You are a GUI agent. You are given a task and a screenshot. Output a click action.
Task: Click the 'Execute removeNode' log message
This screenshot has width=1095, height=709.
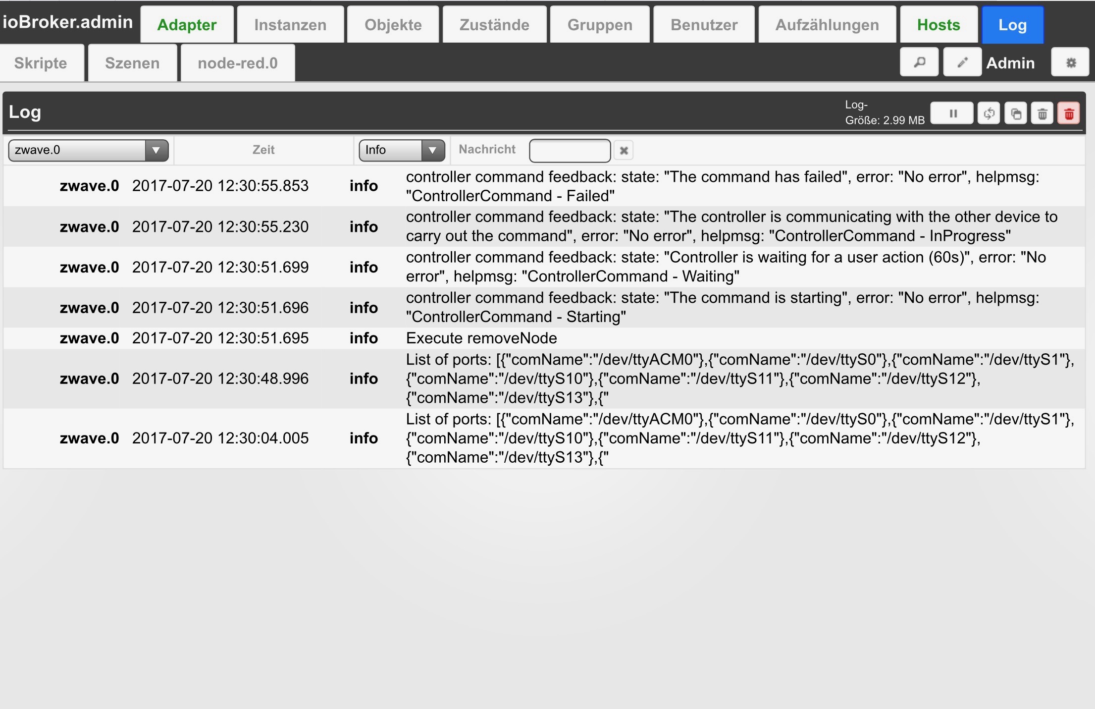481,338
